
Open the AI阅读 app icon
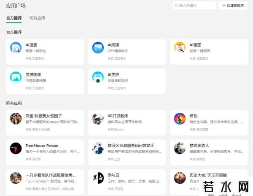coord(98,48)
